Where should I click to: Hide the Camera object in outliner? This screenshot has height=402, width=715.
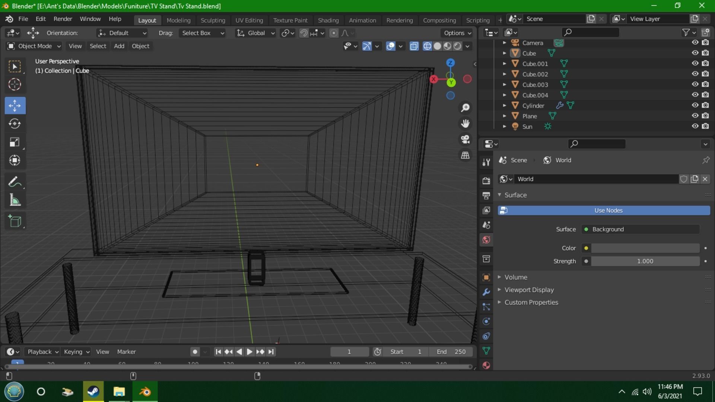coord(695,42)
